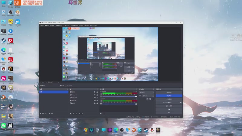Viewport: 242px width, 136px height.
Task: Hide the 桌面 display capture source with its eye icon
Action: coord(95,103)
